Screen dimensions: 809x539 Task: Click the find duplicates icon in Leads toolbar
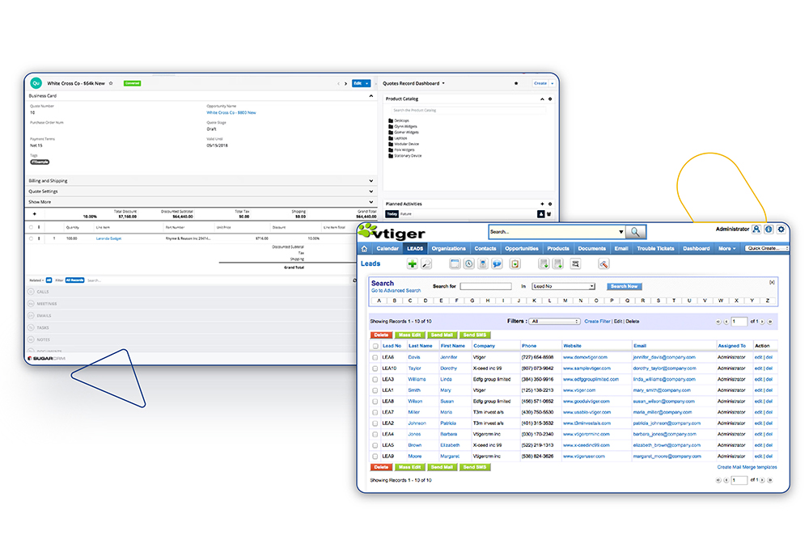(575, 263)
